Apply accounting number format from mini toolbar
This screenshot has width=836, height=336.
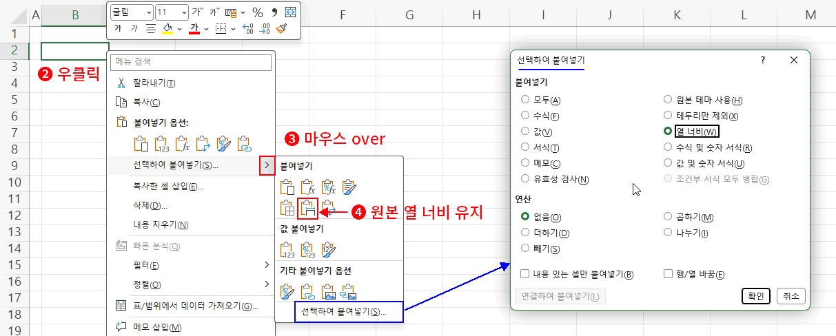tap(231, 12)
